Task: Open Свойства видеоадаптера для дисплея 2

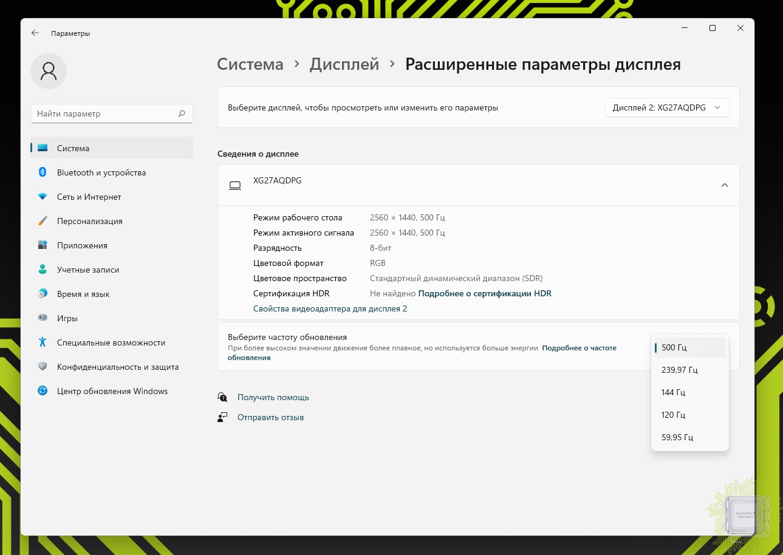Action: [x=330, y=308]
